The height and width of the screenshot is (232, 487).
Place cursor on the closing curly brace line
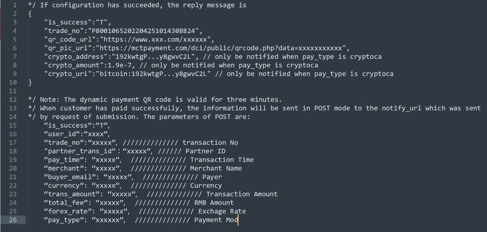point(30,82)
